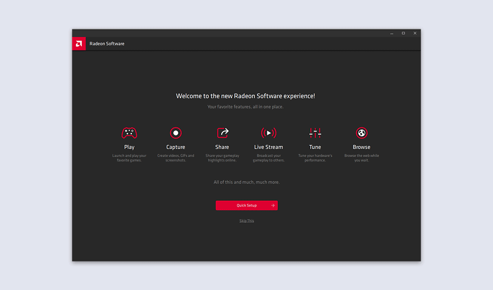Click "Tune your hardware's performance."

(315, 158)
